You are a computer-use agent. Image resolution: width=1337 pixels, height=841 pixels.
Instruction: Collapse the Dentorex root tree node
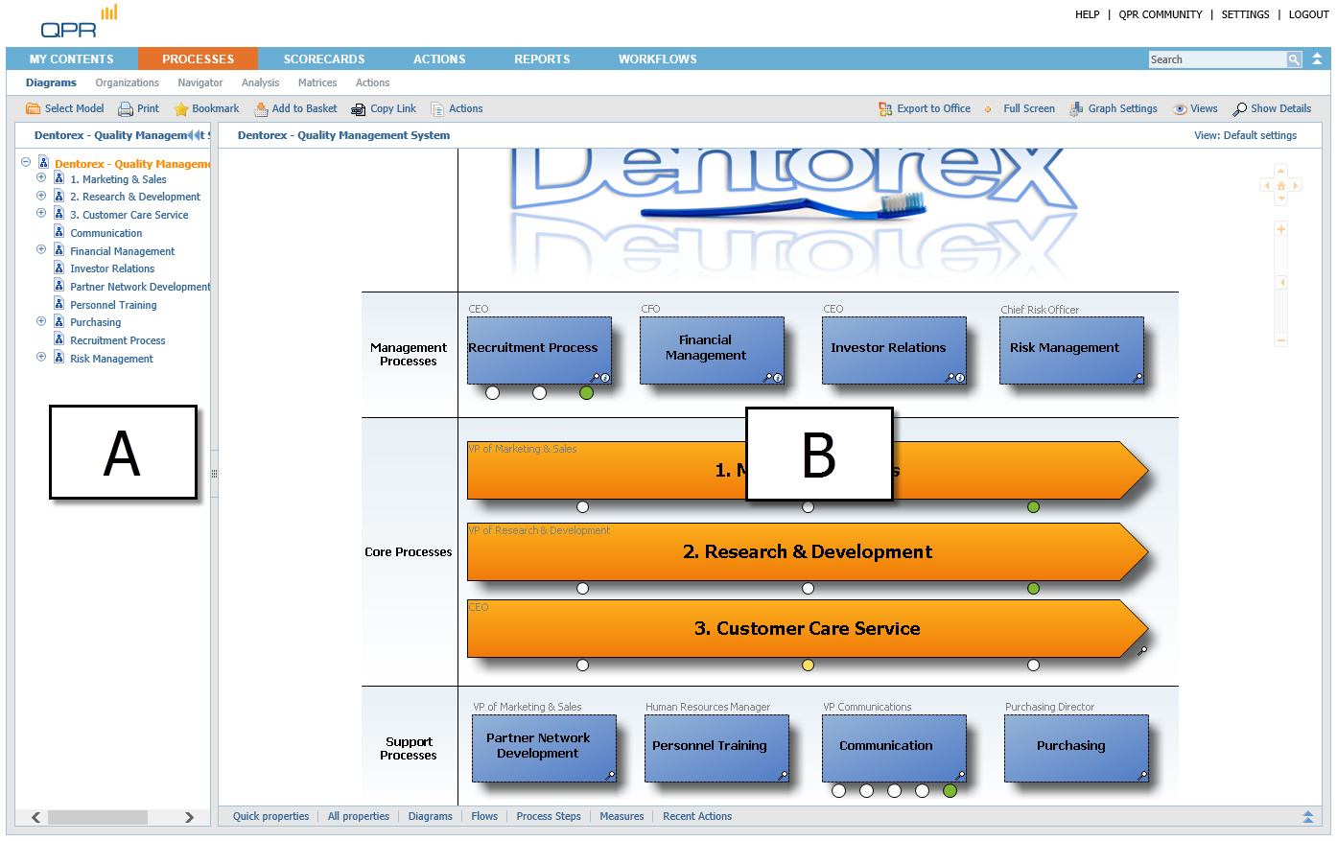(26, 163)
